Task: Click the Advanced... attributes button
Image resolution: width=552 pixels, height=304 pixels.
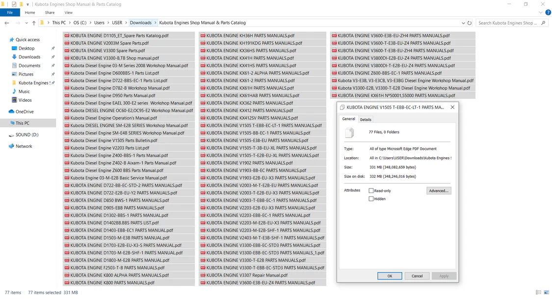Action: pos(438,191)
